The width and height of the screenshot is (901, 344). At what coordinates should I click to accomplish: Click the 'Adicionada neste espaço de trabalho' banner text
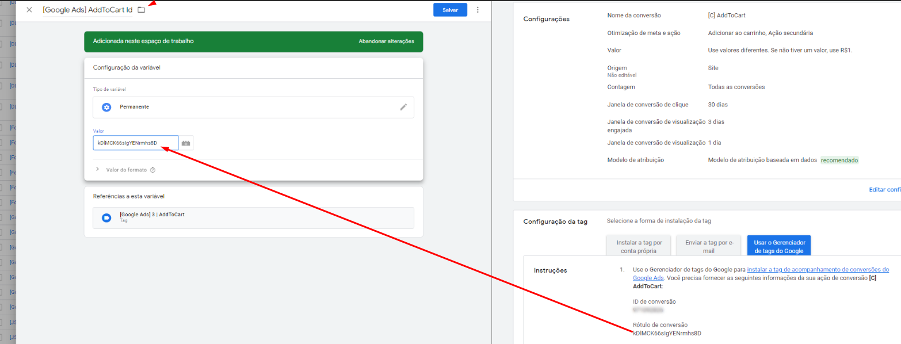click(143, 41)
